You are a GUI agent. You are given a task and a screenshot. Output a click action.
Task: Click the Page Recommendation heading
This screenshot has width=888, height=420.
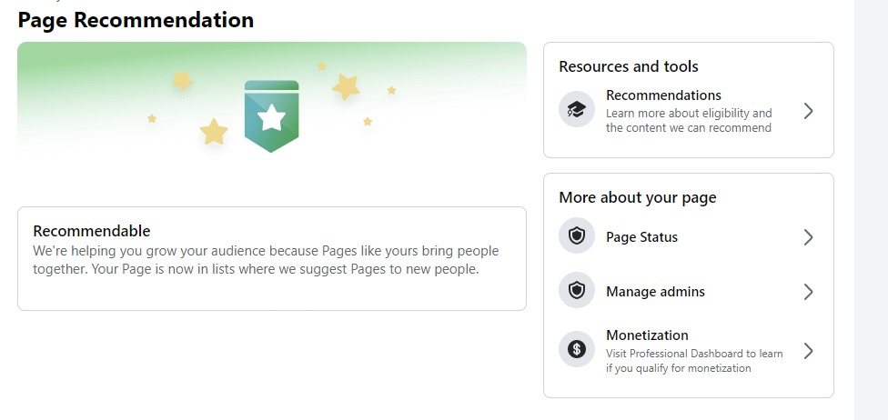[136, 20]
